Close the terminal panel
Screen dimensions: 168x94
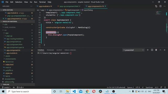[165, 50]
